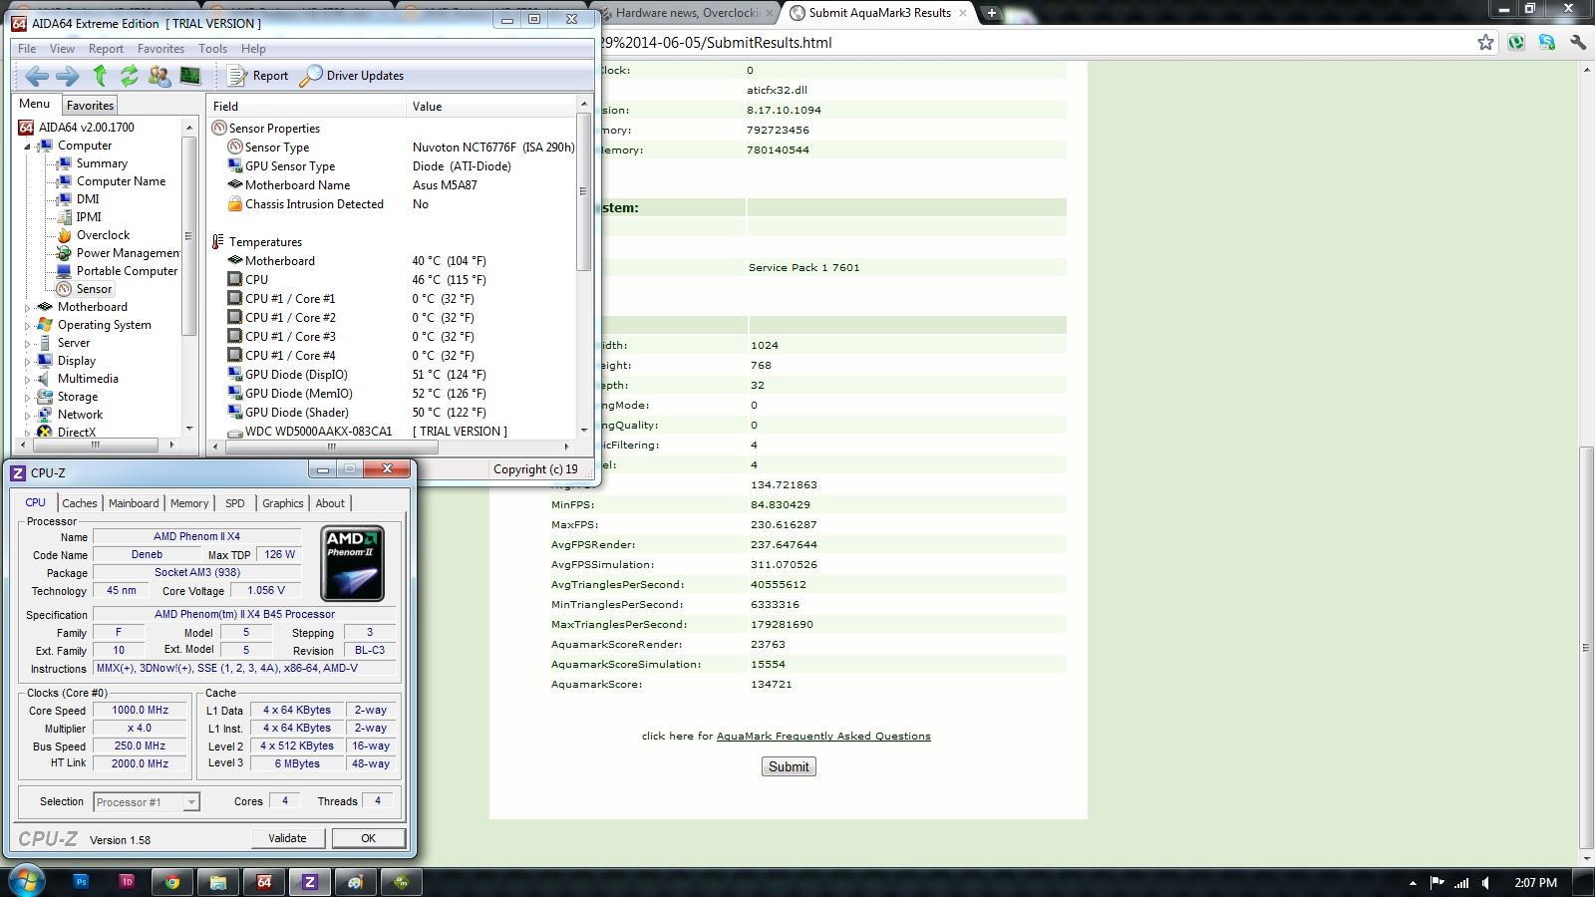Switch to CPU-Z SPD tab
This screenshot has height=897, width=1595.
click(235, 503)
